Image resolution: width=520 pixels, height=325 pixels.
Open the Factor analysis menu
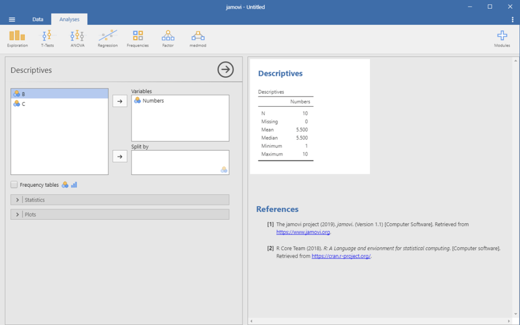(168, 38)
